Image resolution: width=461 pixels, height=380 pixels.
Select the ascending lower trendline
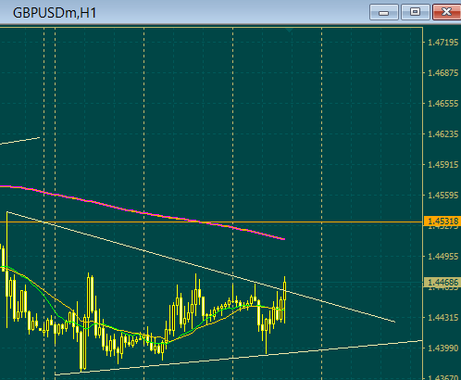[x=239, y=358]
